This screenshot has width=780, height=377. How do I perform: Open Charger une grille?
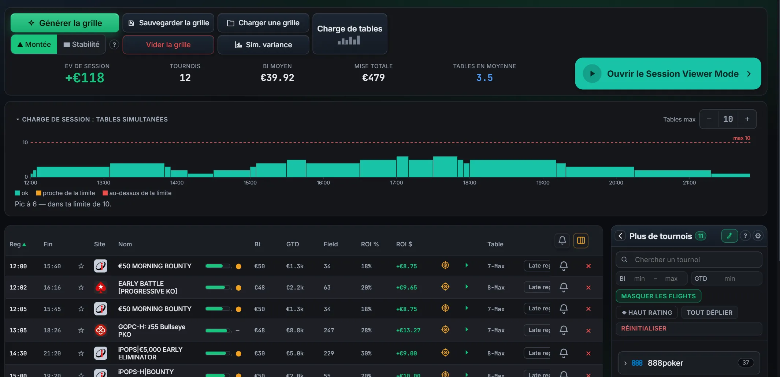pos(263,23)
